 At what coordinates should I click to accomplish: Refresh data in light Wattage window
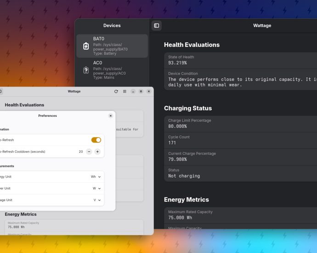point(116,92)
